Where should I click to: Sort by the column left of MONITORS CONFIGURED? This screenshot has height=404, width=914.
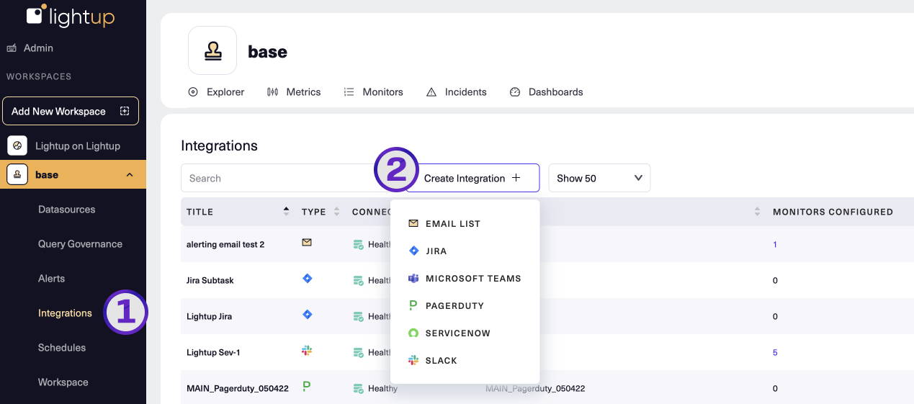(x=757, y=212)
